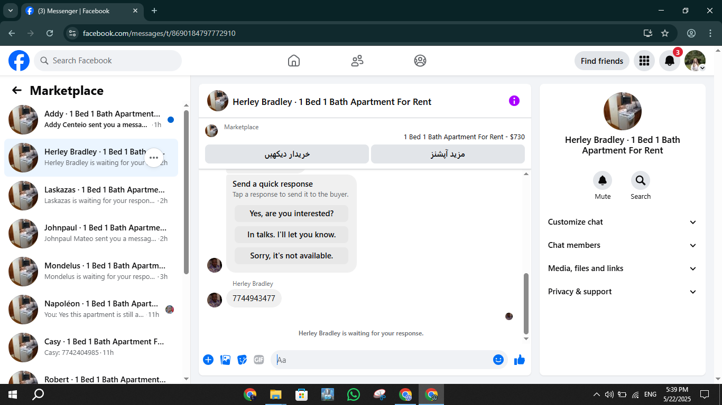Image resolution: width=722 pixels, height=405 pixels.
Task: Focus the Search Facebook box
Action: pos(108,61)
